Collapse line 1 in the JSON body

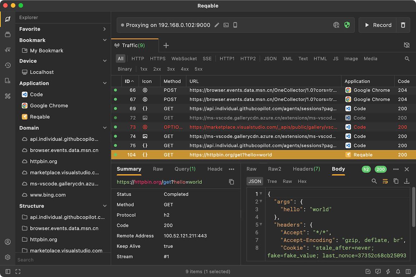point(261,194)
